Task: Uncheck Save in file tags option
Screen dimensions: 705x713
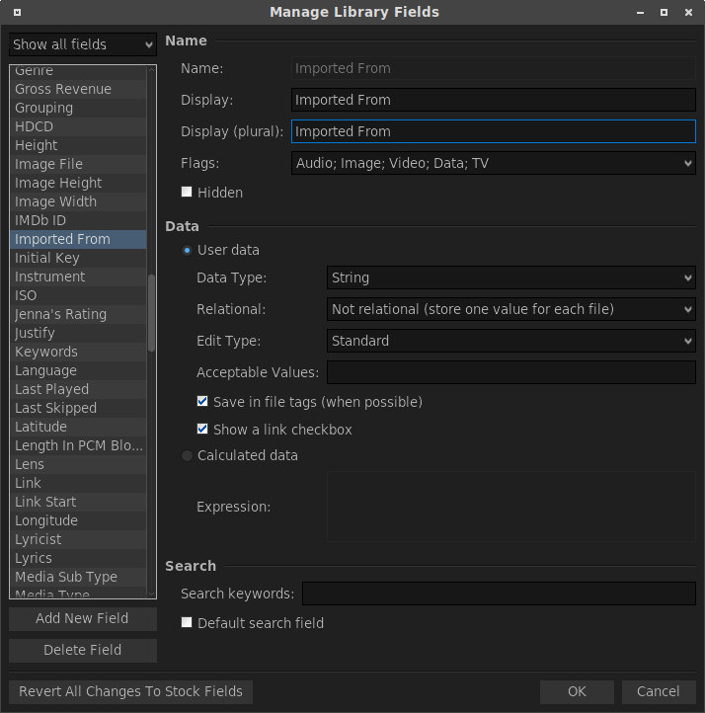Action: (202, 402)
